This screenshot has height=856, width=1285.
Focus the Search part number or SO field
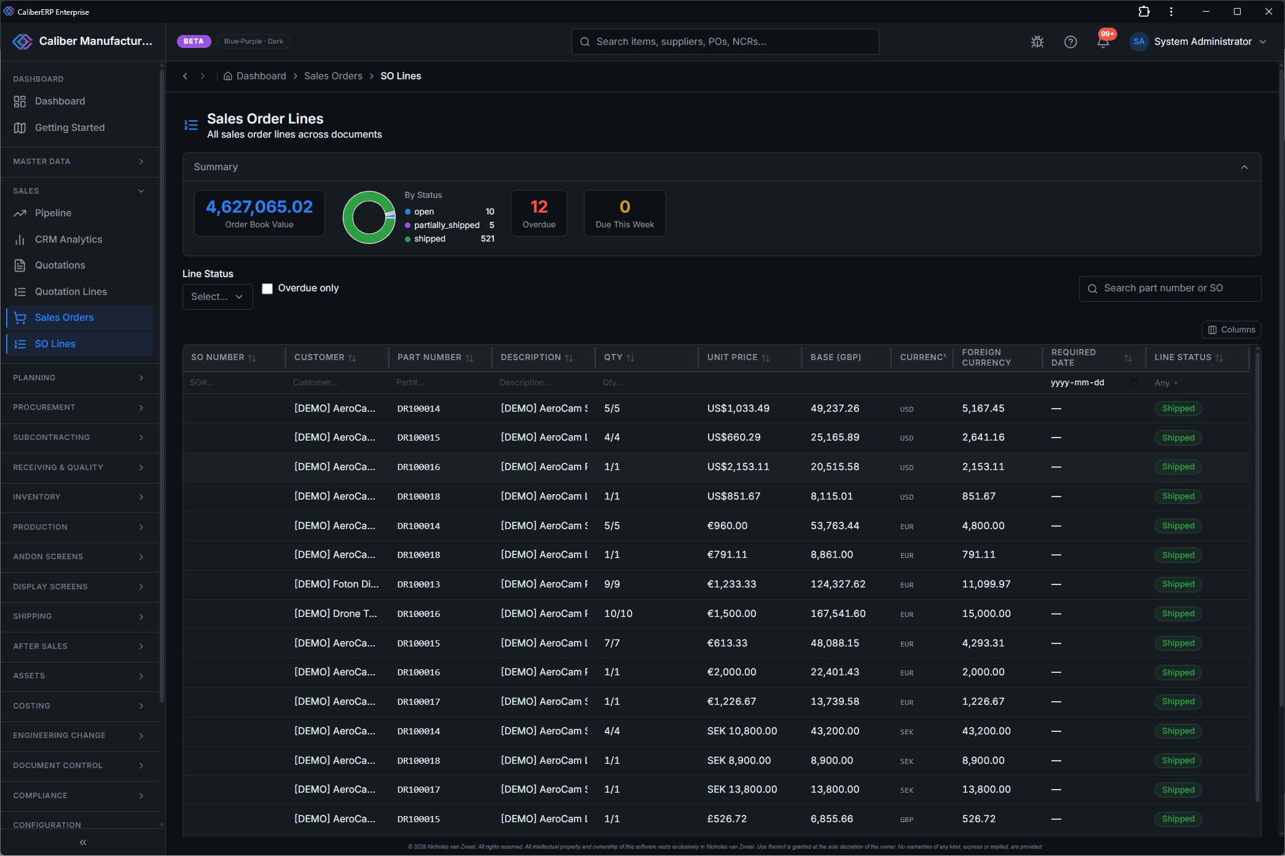1170,289
